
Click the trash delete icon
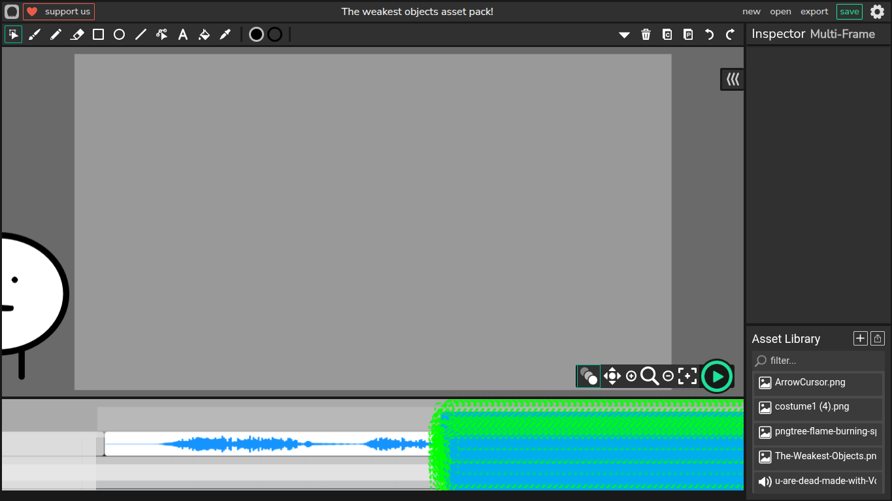646,35
